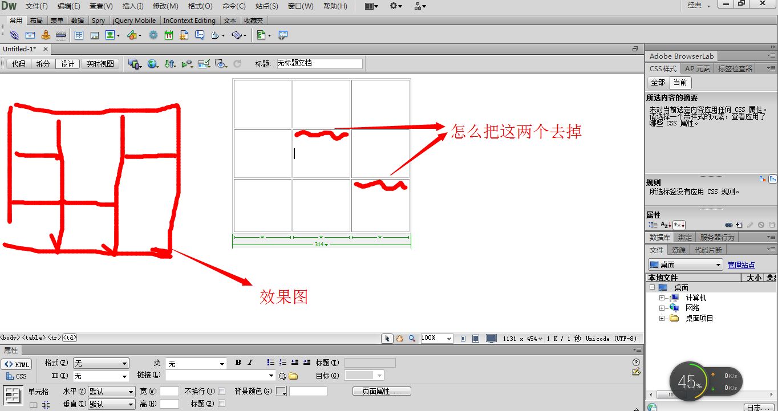The image size is (778, 411).
Task: Select the Zoom magnifier tool
Action: pos(412,338)
